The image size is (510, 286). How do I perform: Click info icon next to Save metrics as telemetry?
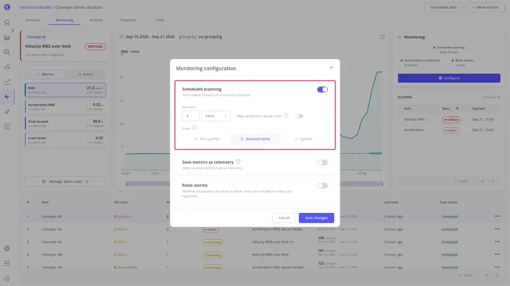[238, 162]
